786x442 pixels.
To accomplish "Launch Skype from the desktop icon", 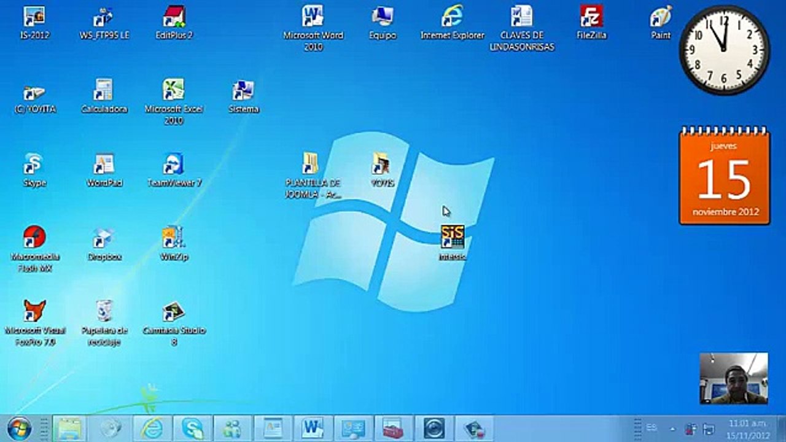I will [x=34, y=170].
